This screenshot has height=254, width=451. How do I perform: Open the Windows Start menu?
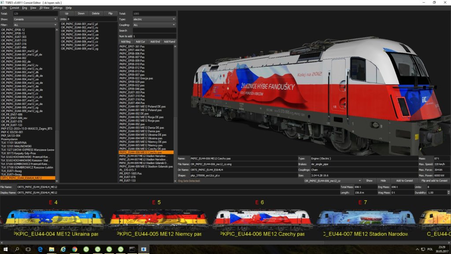click(5, 249)
